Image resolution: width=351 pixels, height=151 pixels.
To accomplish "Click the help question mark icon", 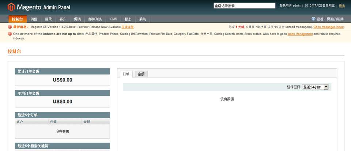I will [313, 19].
